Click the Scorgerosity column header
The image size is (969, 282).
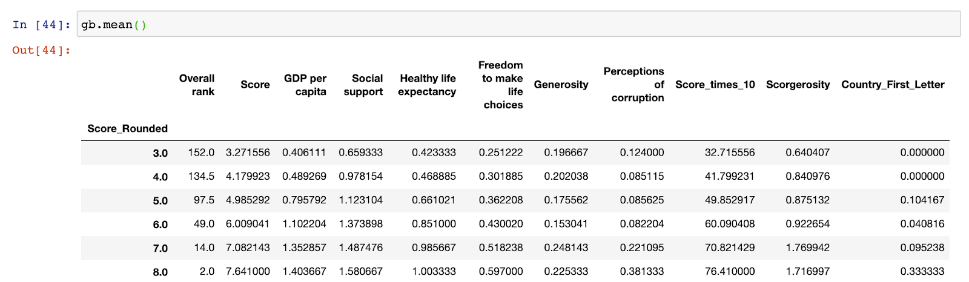[x=798, y=85]
